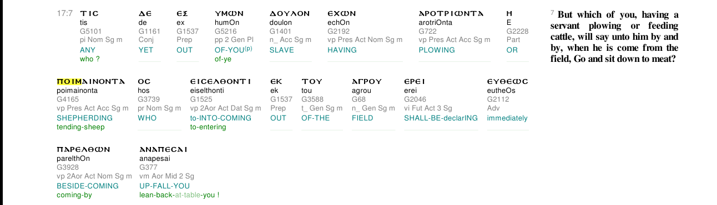717x205 pixels.
Task: Click the transliteration eiselthonti
Action: click(x=208, y=91)
